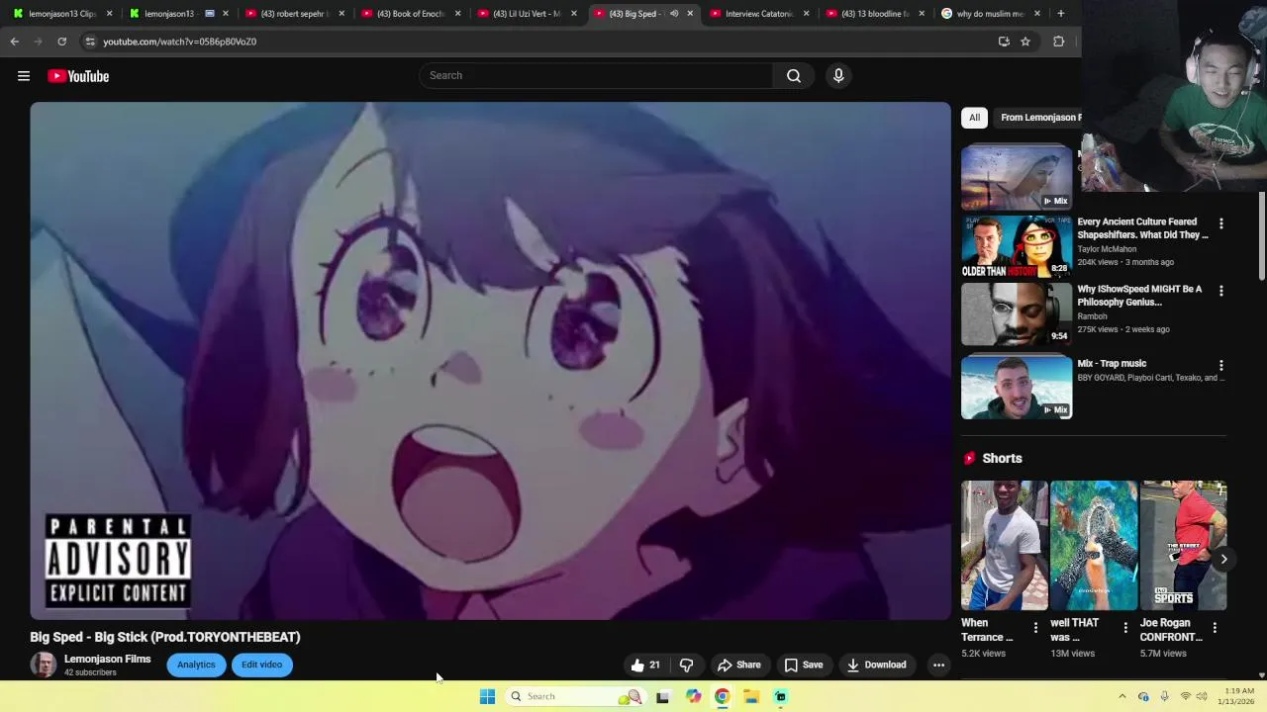
Task: Click the magnifier search button in YouTube
Action: pyautogui.click(x=794, y=75)
